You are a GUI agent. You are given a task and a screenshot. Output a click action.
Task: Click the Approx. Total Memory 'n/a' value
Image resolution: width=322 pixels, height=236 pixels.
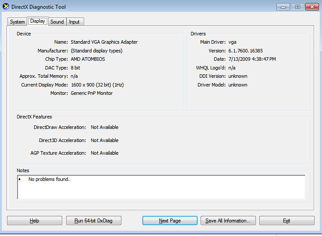[74, 76]
